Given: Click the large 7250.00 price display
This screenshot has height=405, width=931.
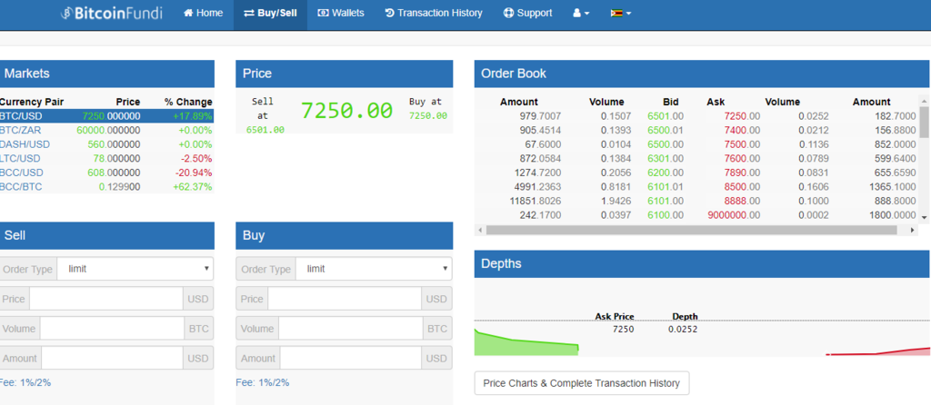Looking at the screenshot, I should click(346, 111).
